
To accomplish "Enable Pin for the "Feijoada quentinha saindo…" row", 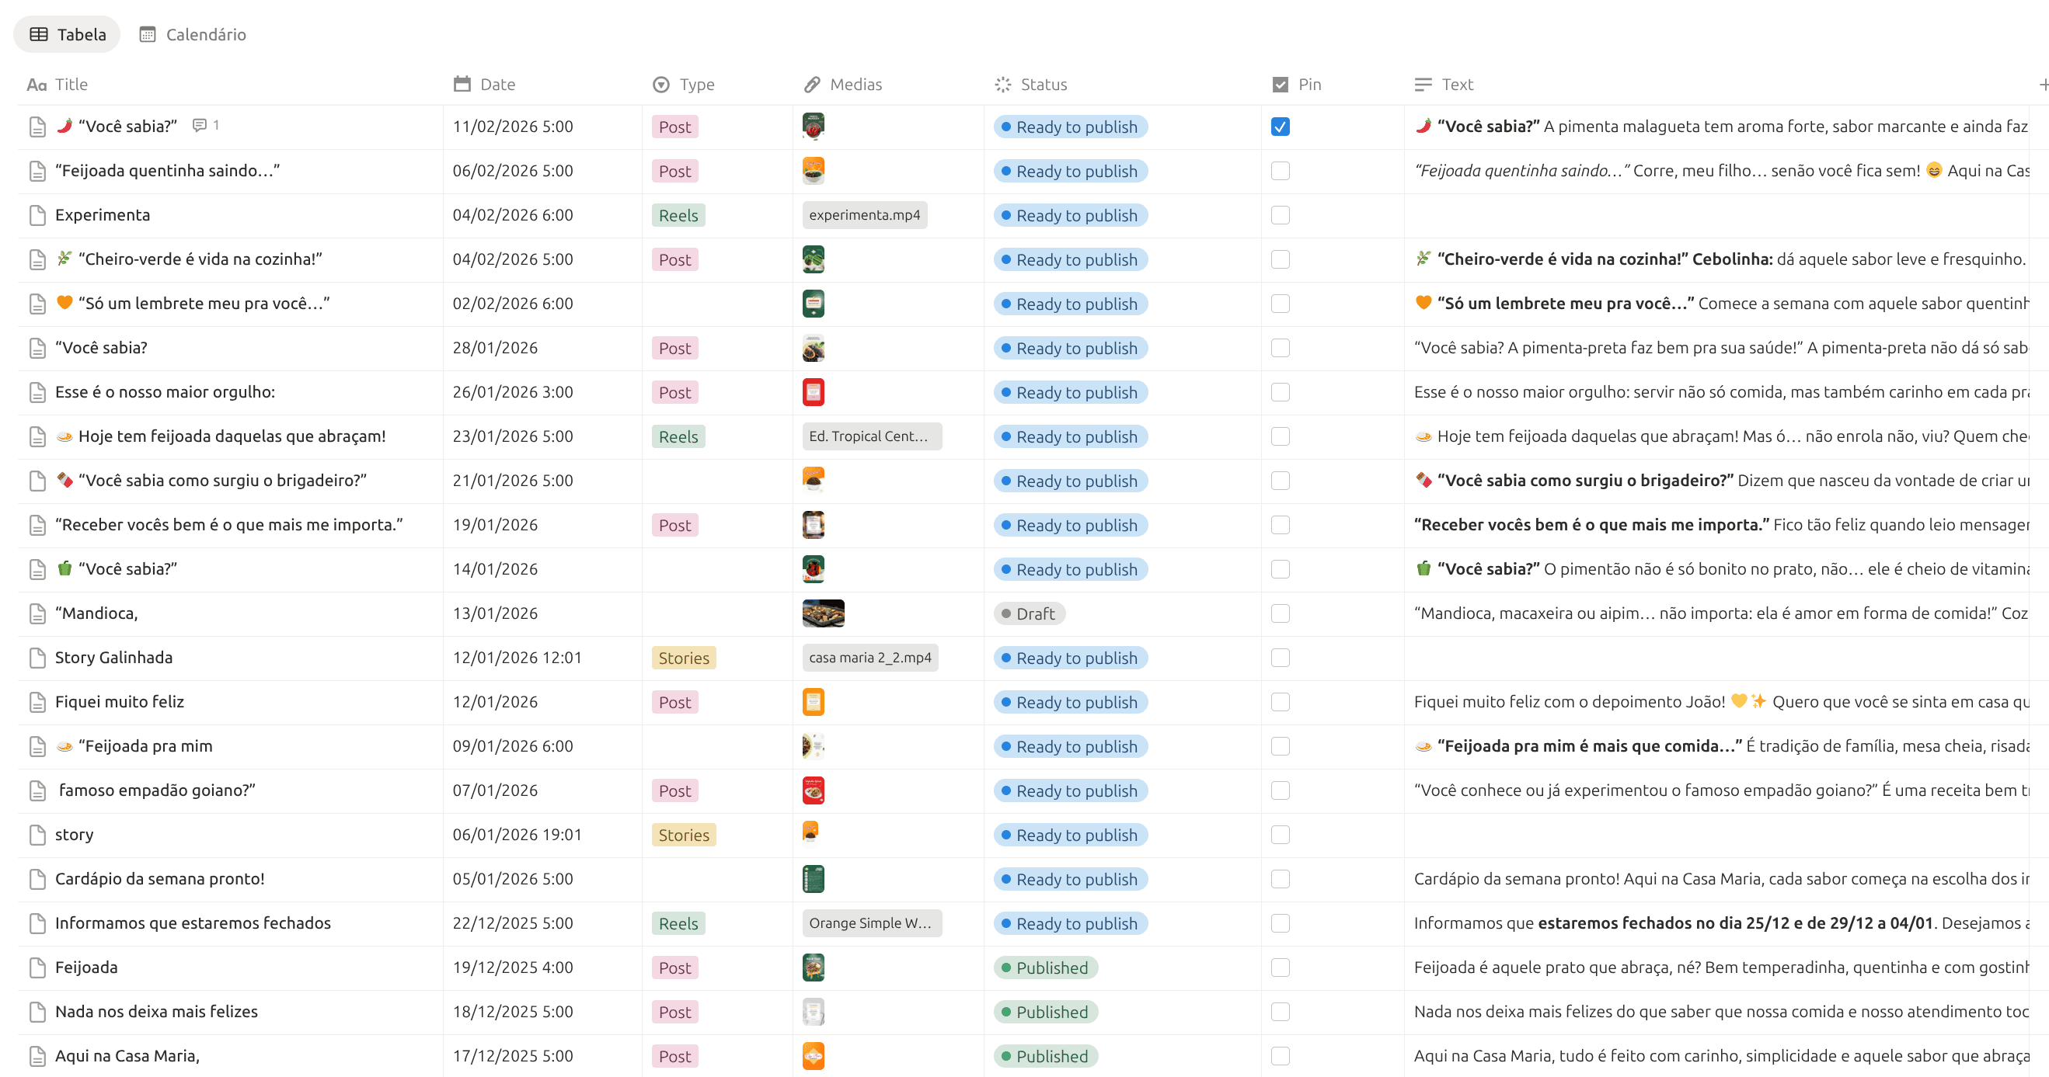I will pyautogui.click(x=1280, y=170).
